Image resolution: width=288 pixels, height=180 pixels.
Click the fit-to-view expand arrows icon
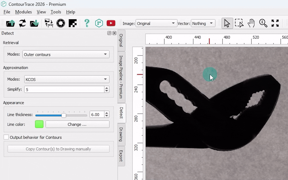tap(275, 23)
